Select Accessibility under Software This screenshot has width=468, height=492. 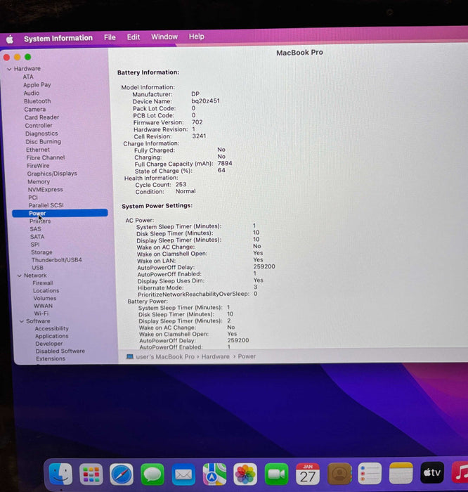[x=51, y=329]
